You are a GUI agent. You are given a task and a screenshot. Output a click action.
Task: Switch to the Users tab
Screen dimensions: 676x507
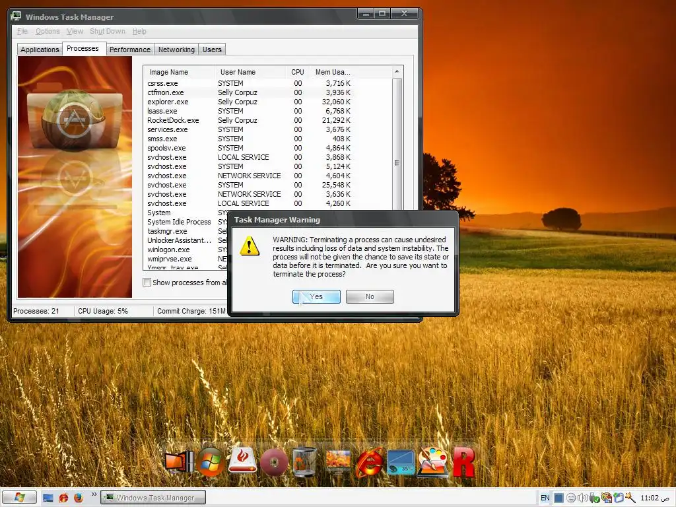point(212,50)
